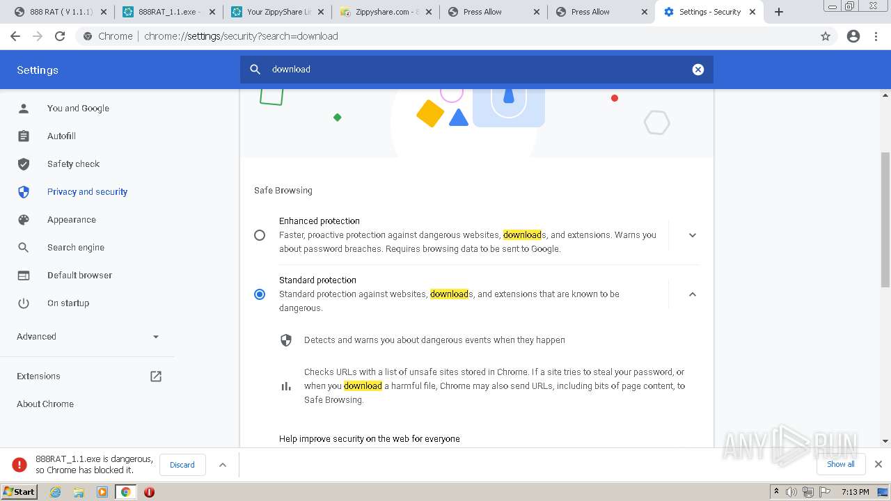Select the Enhanced protection radio button

pos(260,235)
